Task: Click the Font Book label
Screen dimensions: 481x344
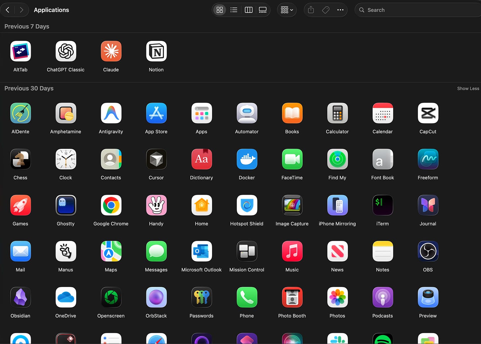Action: click(383, 178)
